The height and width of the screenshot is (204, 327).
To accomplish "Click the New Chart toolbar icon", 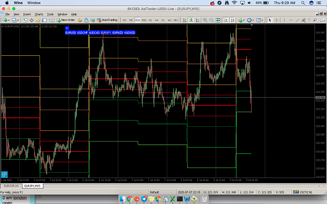I will (5, 20).
